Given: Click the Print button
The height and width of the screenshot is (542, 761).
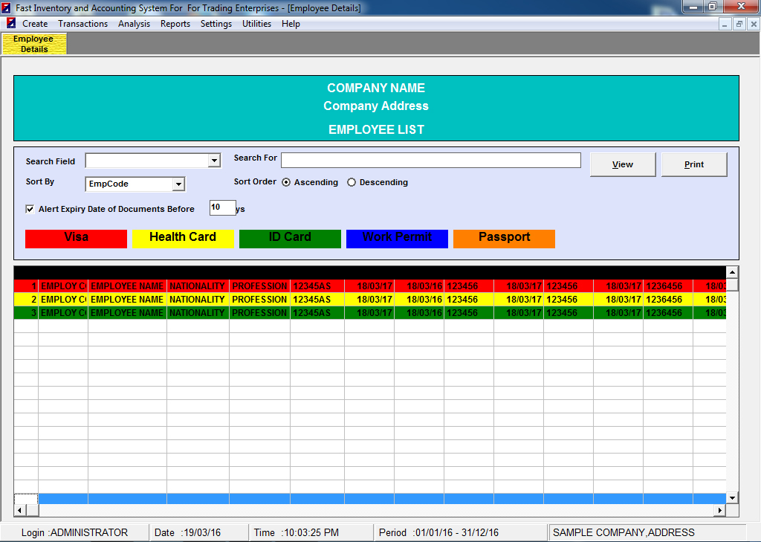Looking at the screenshot, I should click(693, 164).
